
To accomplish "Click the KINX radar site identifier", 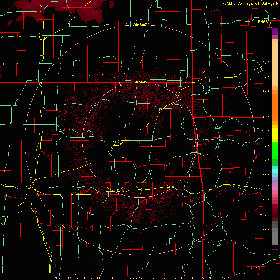I will 179,278.
